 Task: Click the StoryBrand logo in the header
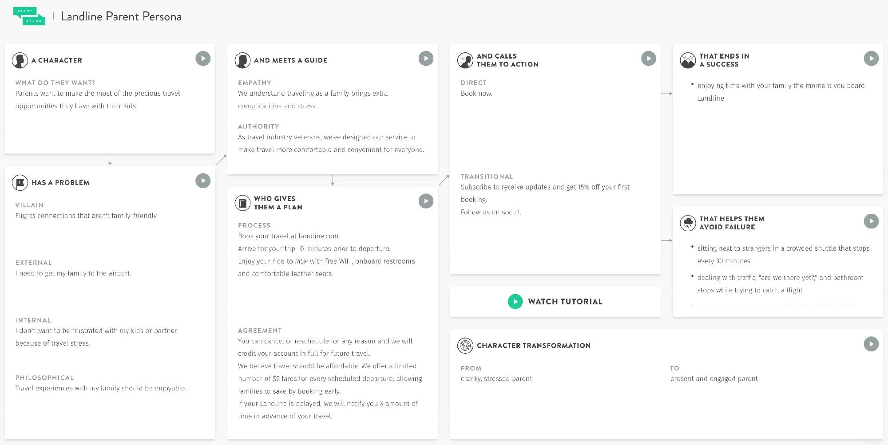(29, 16)
